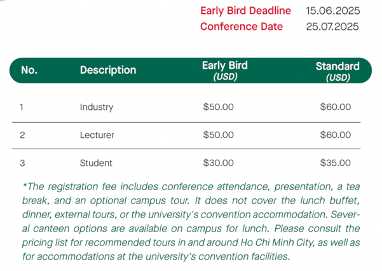The image size is (382, 271).
Task: Click the Early Bird Deadline label
Action: 245,11
